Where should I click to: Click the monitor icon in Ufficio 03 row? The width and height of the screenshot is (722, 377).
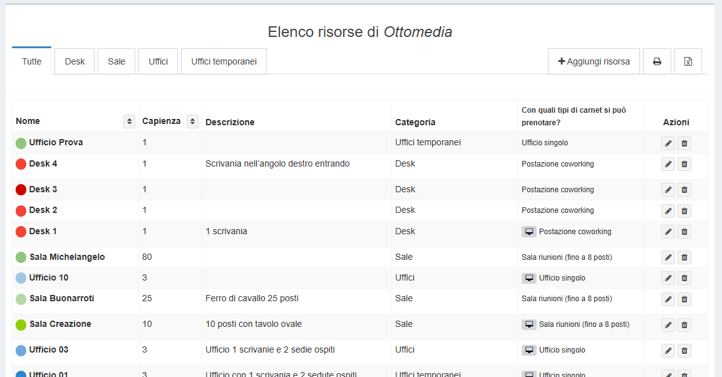click(529, 350)
